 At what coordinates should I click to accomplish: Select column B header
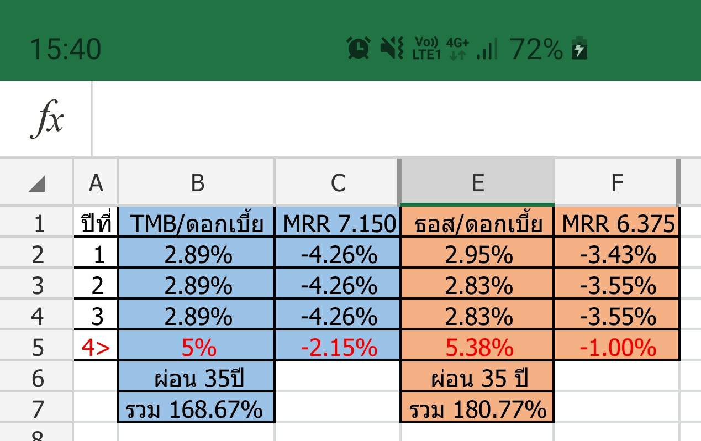(x=197, y=182)
